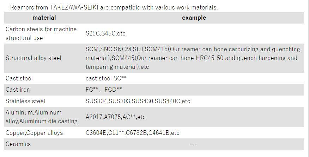Select the "Aluminum, Aluminum alloy, Aluminum die casting" cell
Viewport: 309px width, 157px height.
(x=41, y=117)
